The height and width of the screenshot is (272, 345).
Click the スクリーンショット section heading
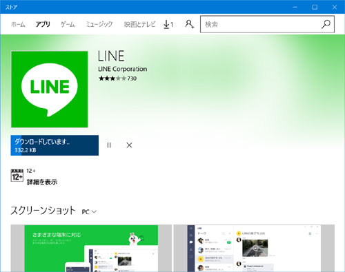point(43,211)
